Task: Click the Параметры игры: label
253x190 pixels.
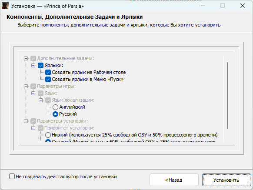Action: pyautogui.click(x=57, y=86)
